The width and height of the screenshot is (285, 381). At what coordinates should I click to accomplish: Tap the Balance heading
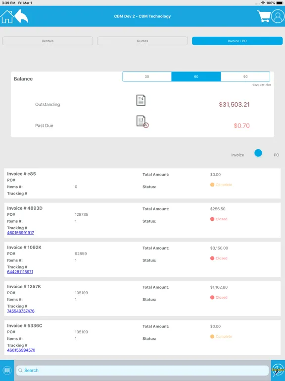pos(23,79)
